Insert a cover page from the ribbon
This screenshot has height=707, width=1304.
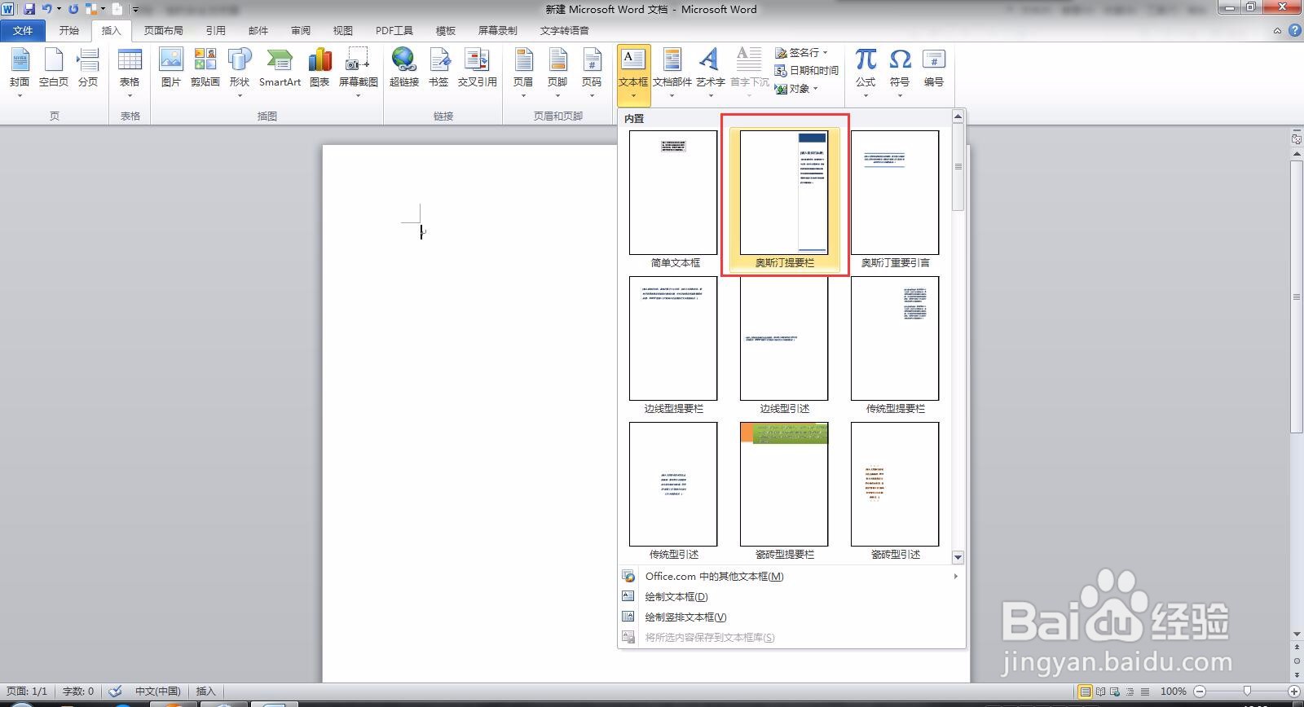[x=20, y=72]
